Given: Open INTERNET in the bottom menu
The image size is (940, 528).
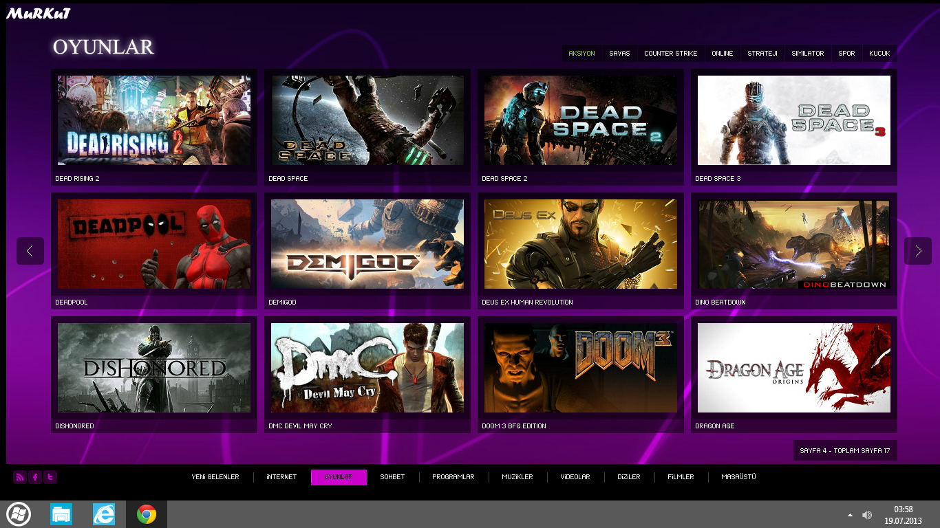Looking at the screenshot, I should [x=281, y=477].
